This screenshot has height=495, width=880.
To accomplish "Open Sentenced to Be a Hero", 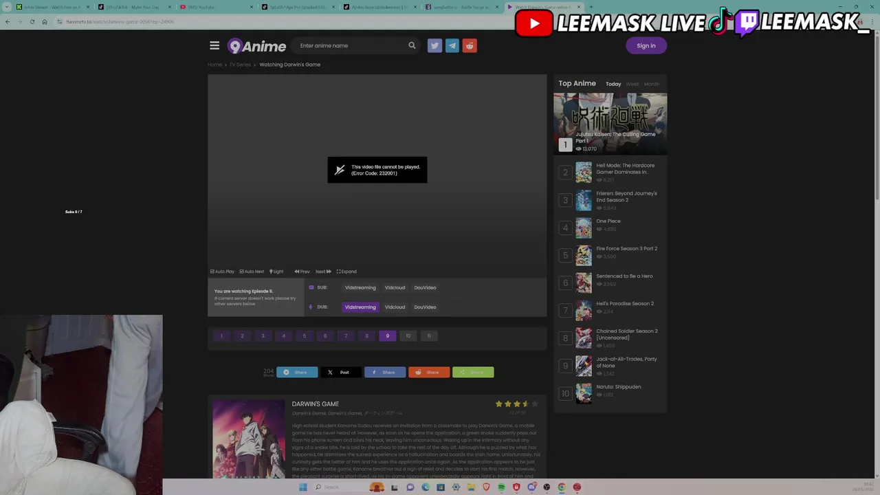I will click(x=624, y=276).
